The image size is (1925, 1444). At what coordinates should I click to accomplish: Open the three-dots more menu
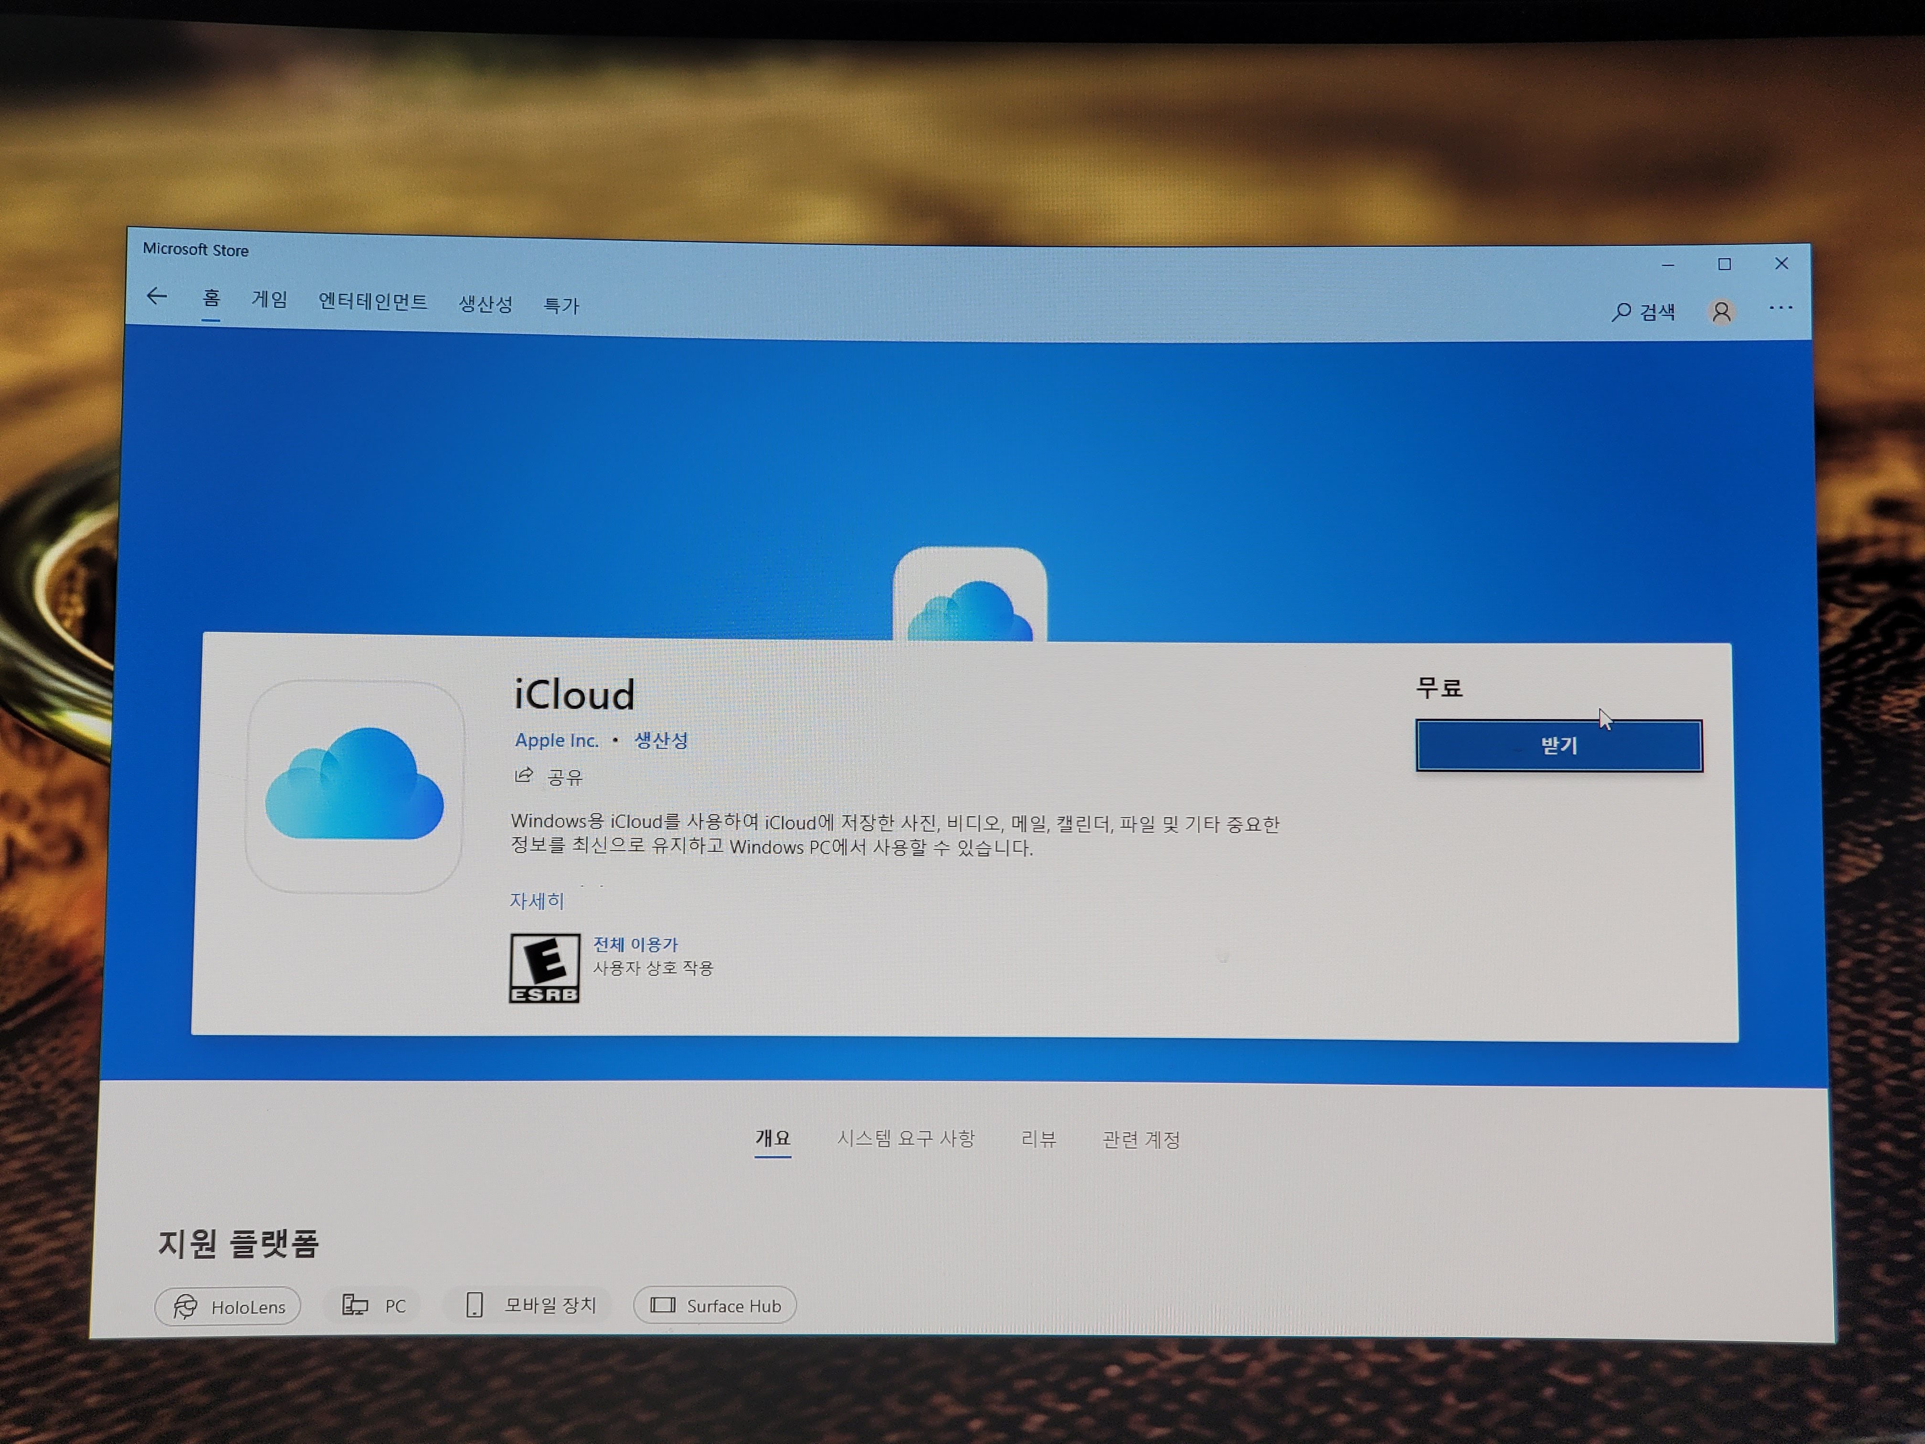click(1780, 307)
